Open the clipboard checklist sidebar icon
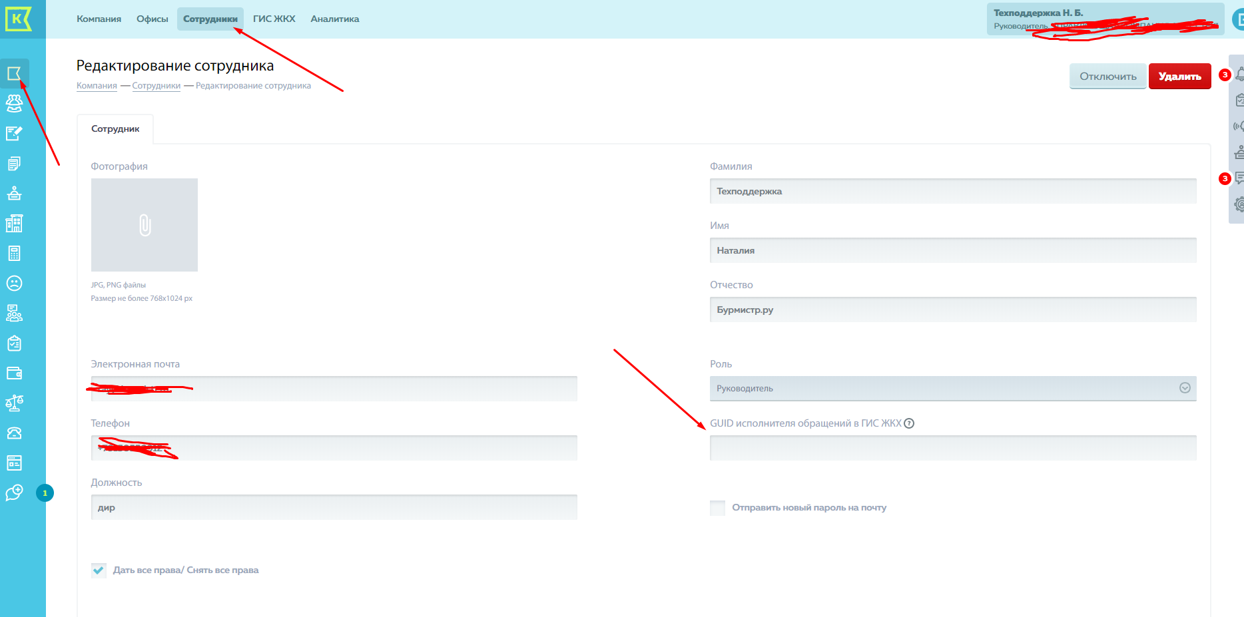Screen dimensions: 1244x617 pyautogui.click(x=14, y=343)
